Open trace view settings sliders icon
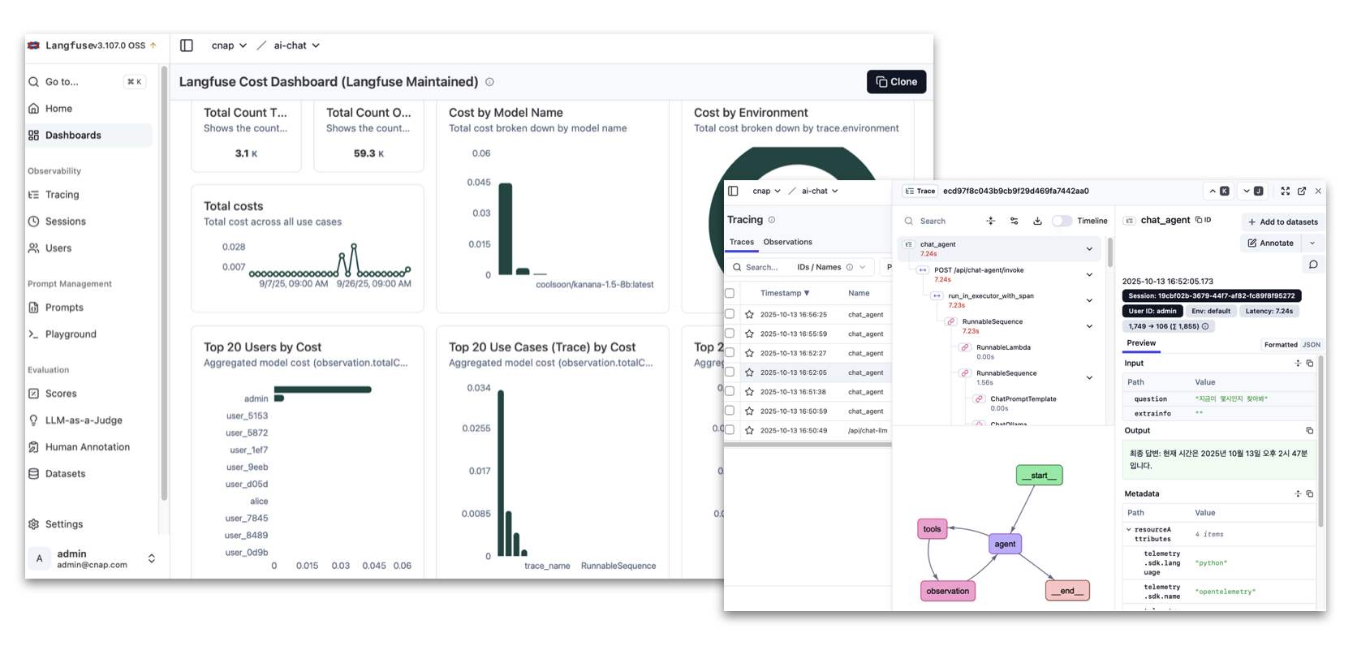This screenshot has width=1357, height=646. click(x=1014, y=221)
